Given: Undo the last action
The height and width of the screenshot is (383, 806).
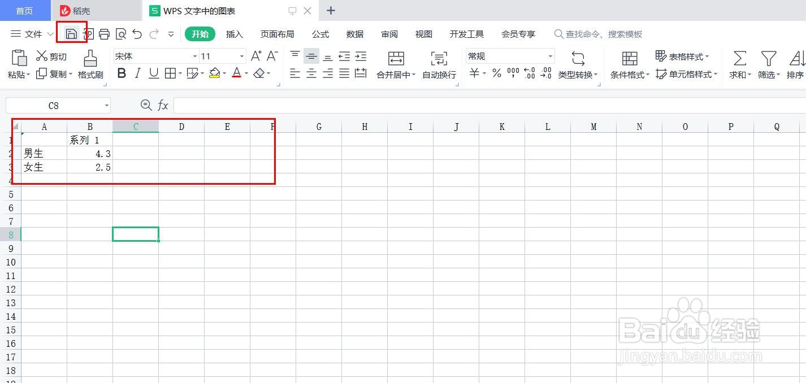Looking at the screenshot, I should (x=137, y=34).
